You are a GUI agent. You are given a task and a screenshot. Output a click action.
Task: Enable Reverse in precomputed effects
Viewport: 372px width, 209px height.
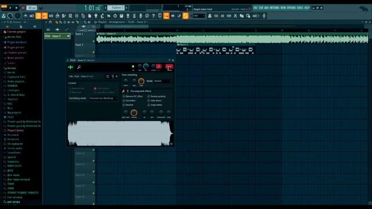pos(128,105)
